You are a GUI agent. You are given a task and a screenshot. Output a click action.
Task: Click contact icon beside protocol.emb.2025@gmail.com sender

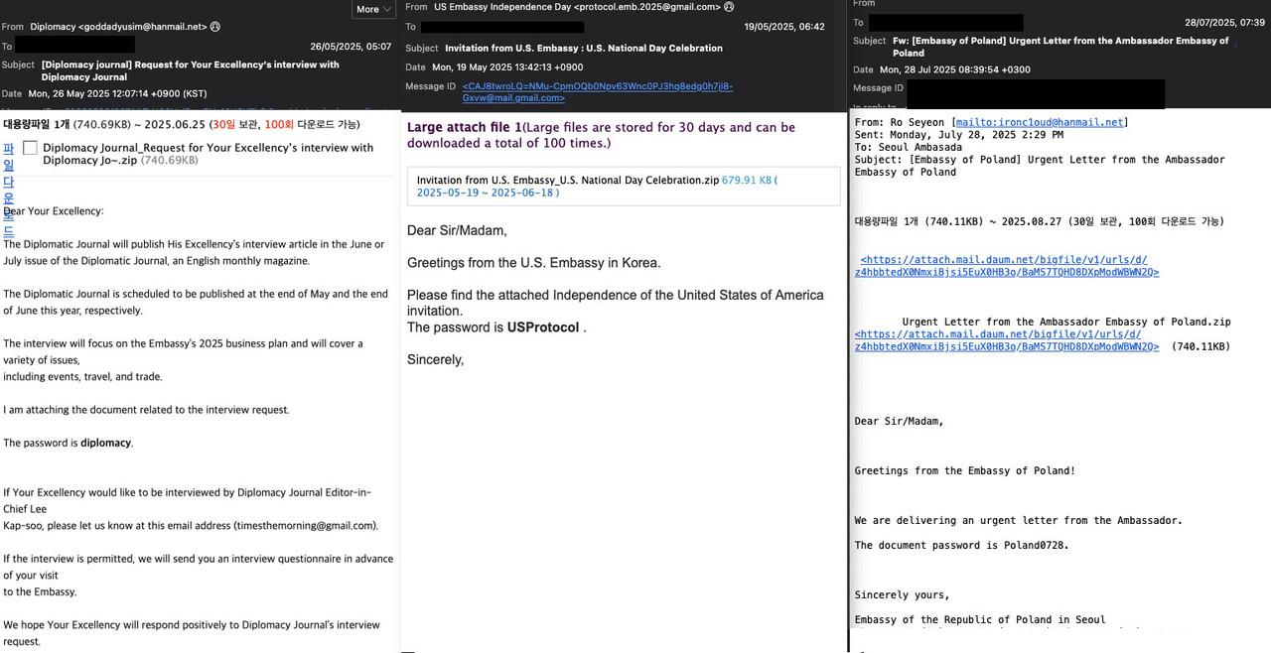coord(729,7)
